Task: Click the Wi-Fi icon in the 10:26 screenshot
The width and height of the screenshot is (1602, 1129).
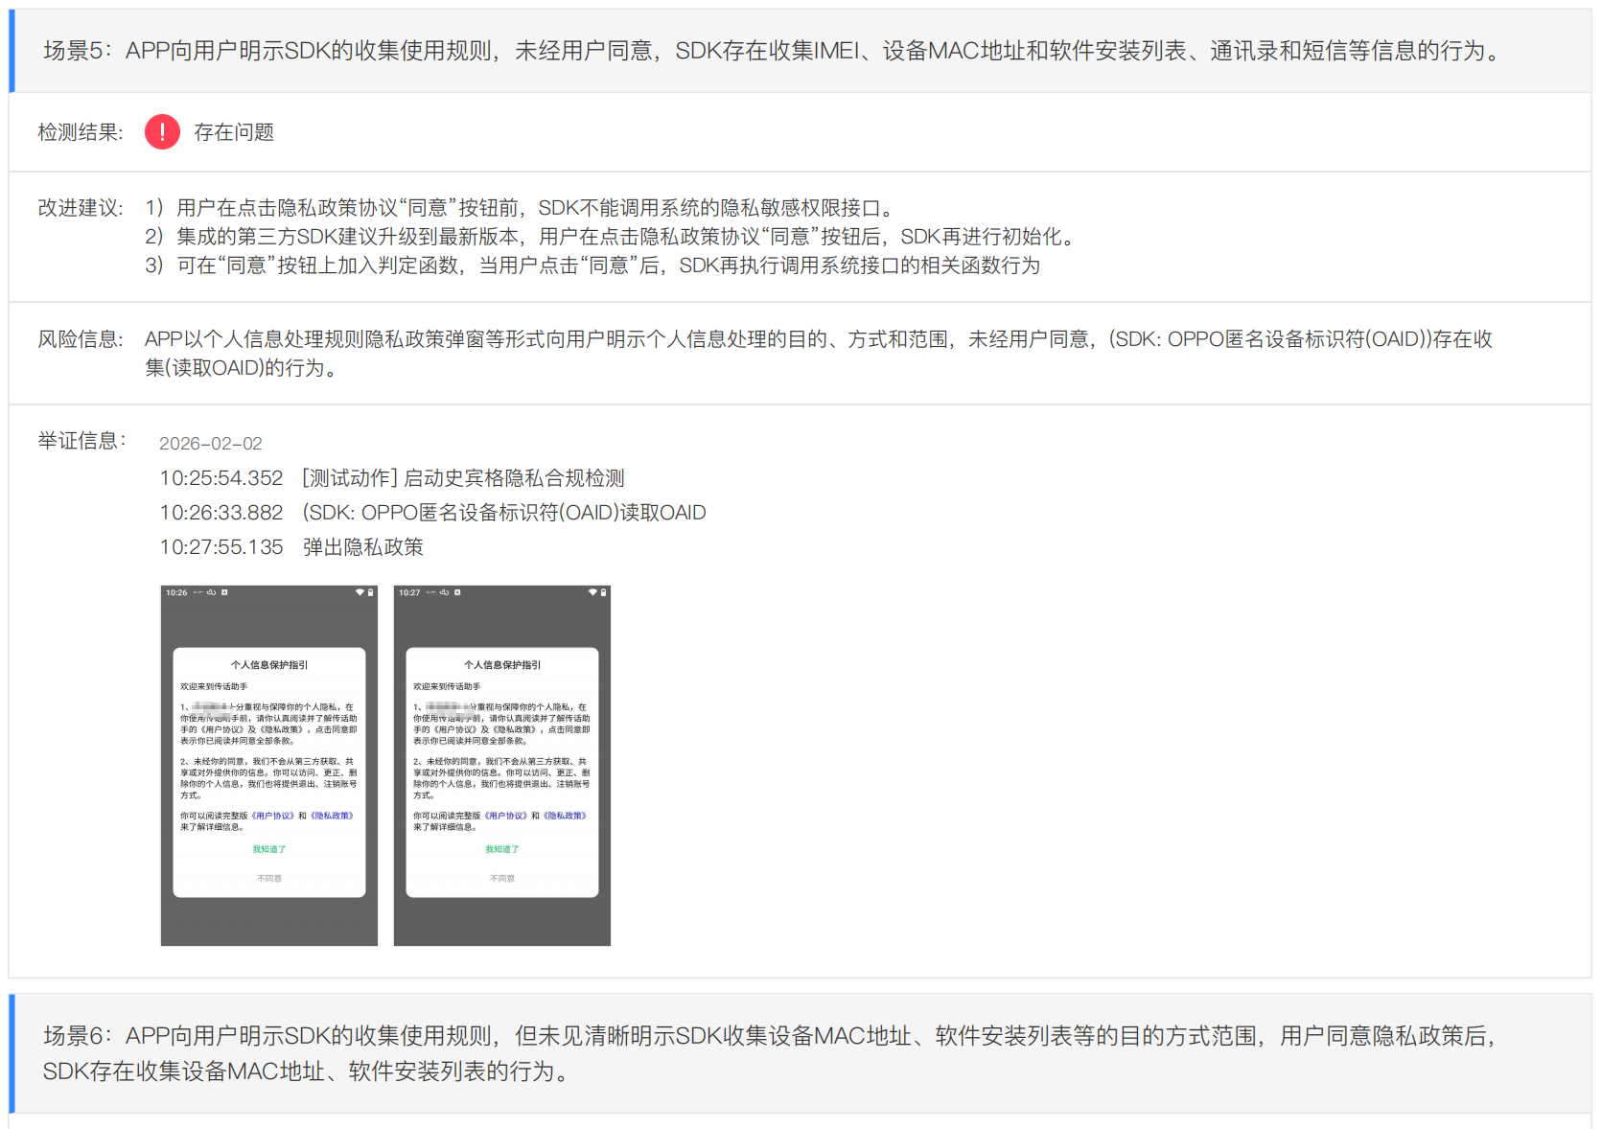Action: [x=360, y=592]
